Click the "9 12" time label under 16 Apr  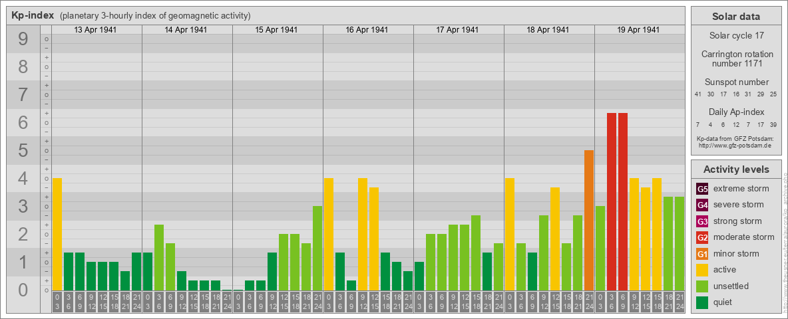pyautogui.click(x=363, y=302)
